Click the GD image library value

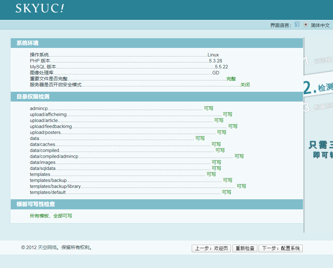click(x=216, y=73)
